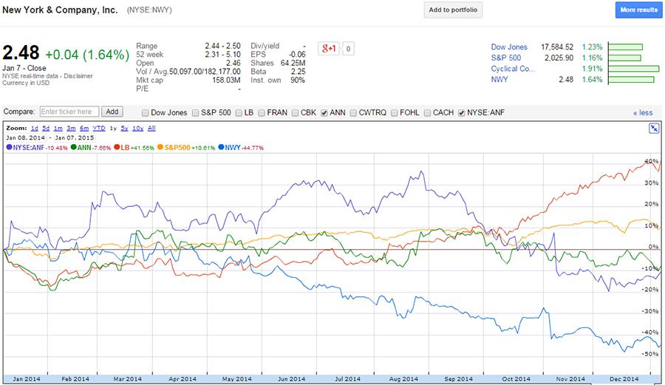This screenshot has width=665, height=385.
Task: Click the Google +1 button
Action: [329, 48]
